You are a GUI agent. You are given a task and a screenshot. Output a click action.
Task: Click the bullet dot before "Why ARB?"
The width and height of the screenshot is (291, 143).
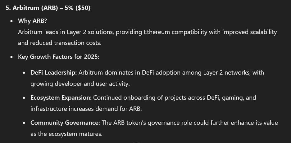[12, 21]
